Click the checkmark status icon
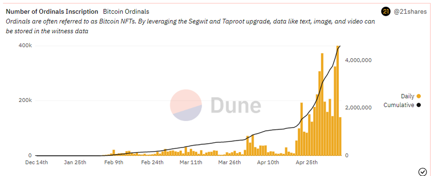The height and width of the screenshot is (176, 431). tap(422, 171)
